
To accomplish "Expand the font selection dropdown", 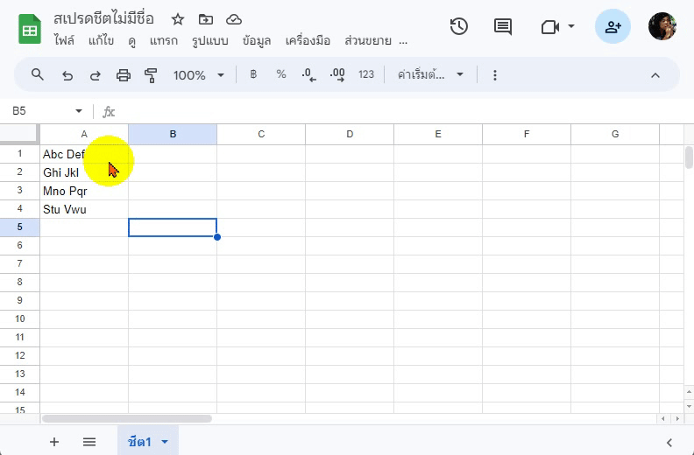I will [x=431, y=75].
